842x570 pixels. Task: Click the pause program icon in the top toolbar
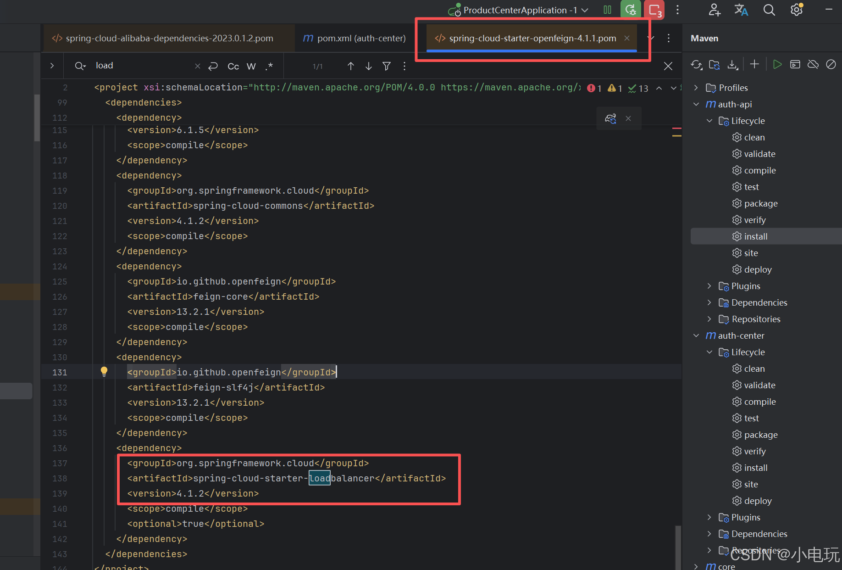(607, 10)
